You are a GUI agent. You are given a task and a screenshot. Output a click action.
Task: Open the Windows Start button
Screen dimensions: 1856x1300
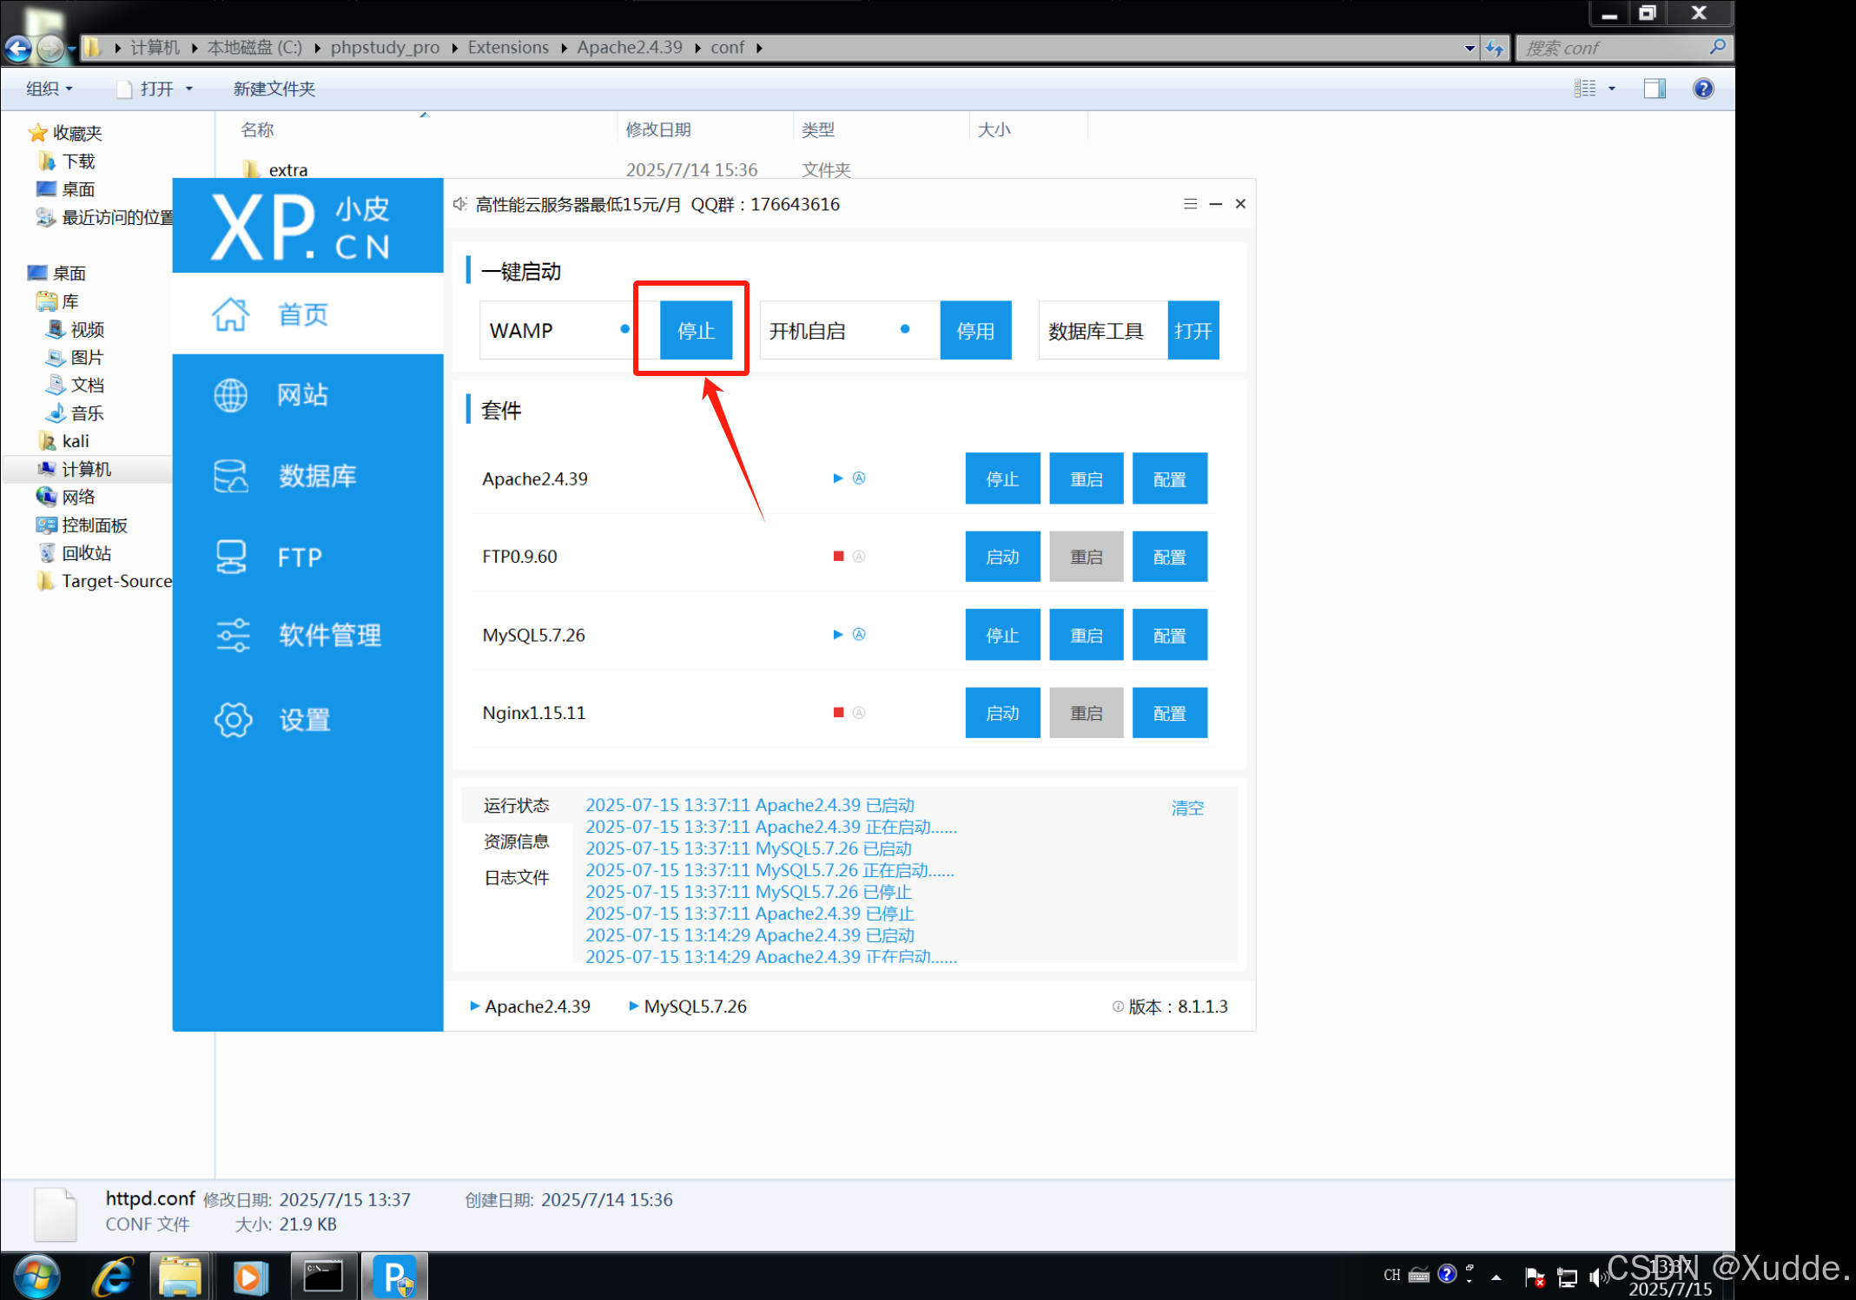click(36, 1277)
